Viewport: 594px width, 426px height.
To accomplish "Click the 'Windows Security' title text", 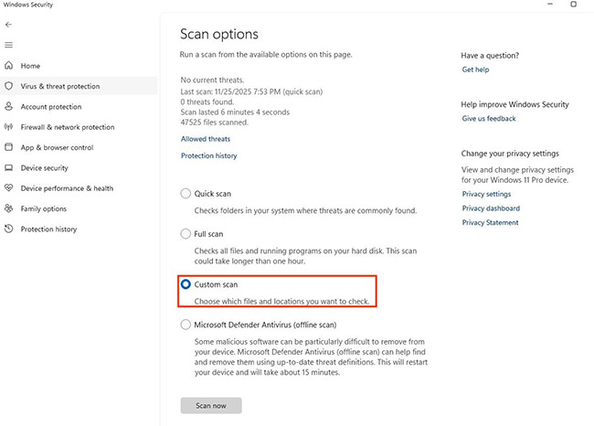I will (x=28, y=5).
